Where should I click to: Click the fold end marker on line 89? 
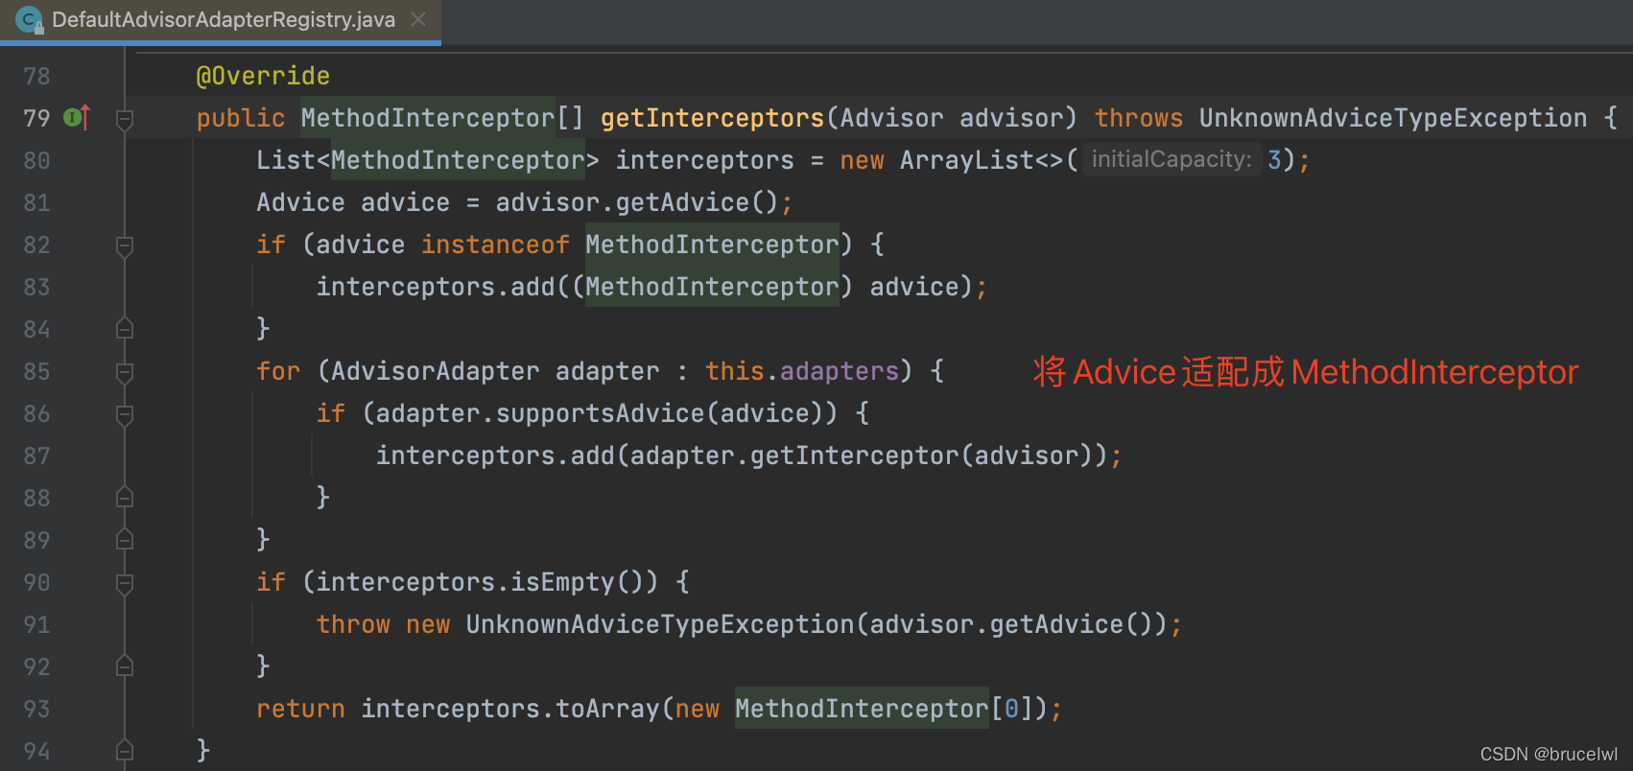pyautogui.click(x=124, y=540)
